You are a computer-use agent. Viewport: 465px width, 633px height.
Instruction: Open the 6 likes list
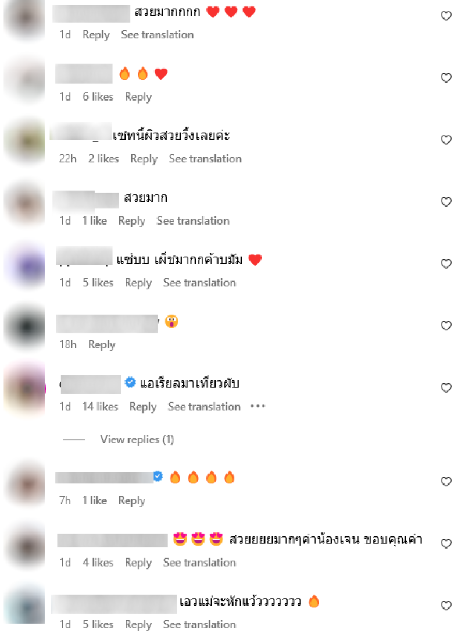point(98,97)
